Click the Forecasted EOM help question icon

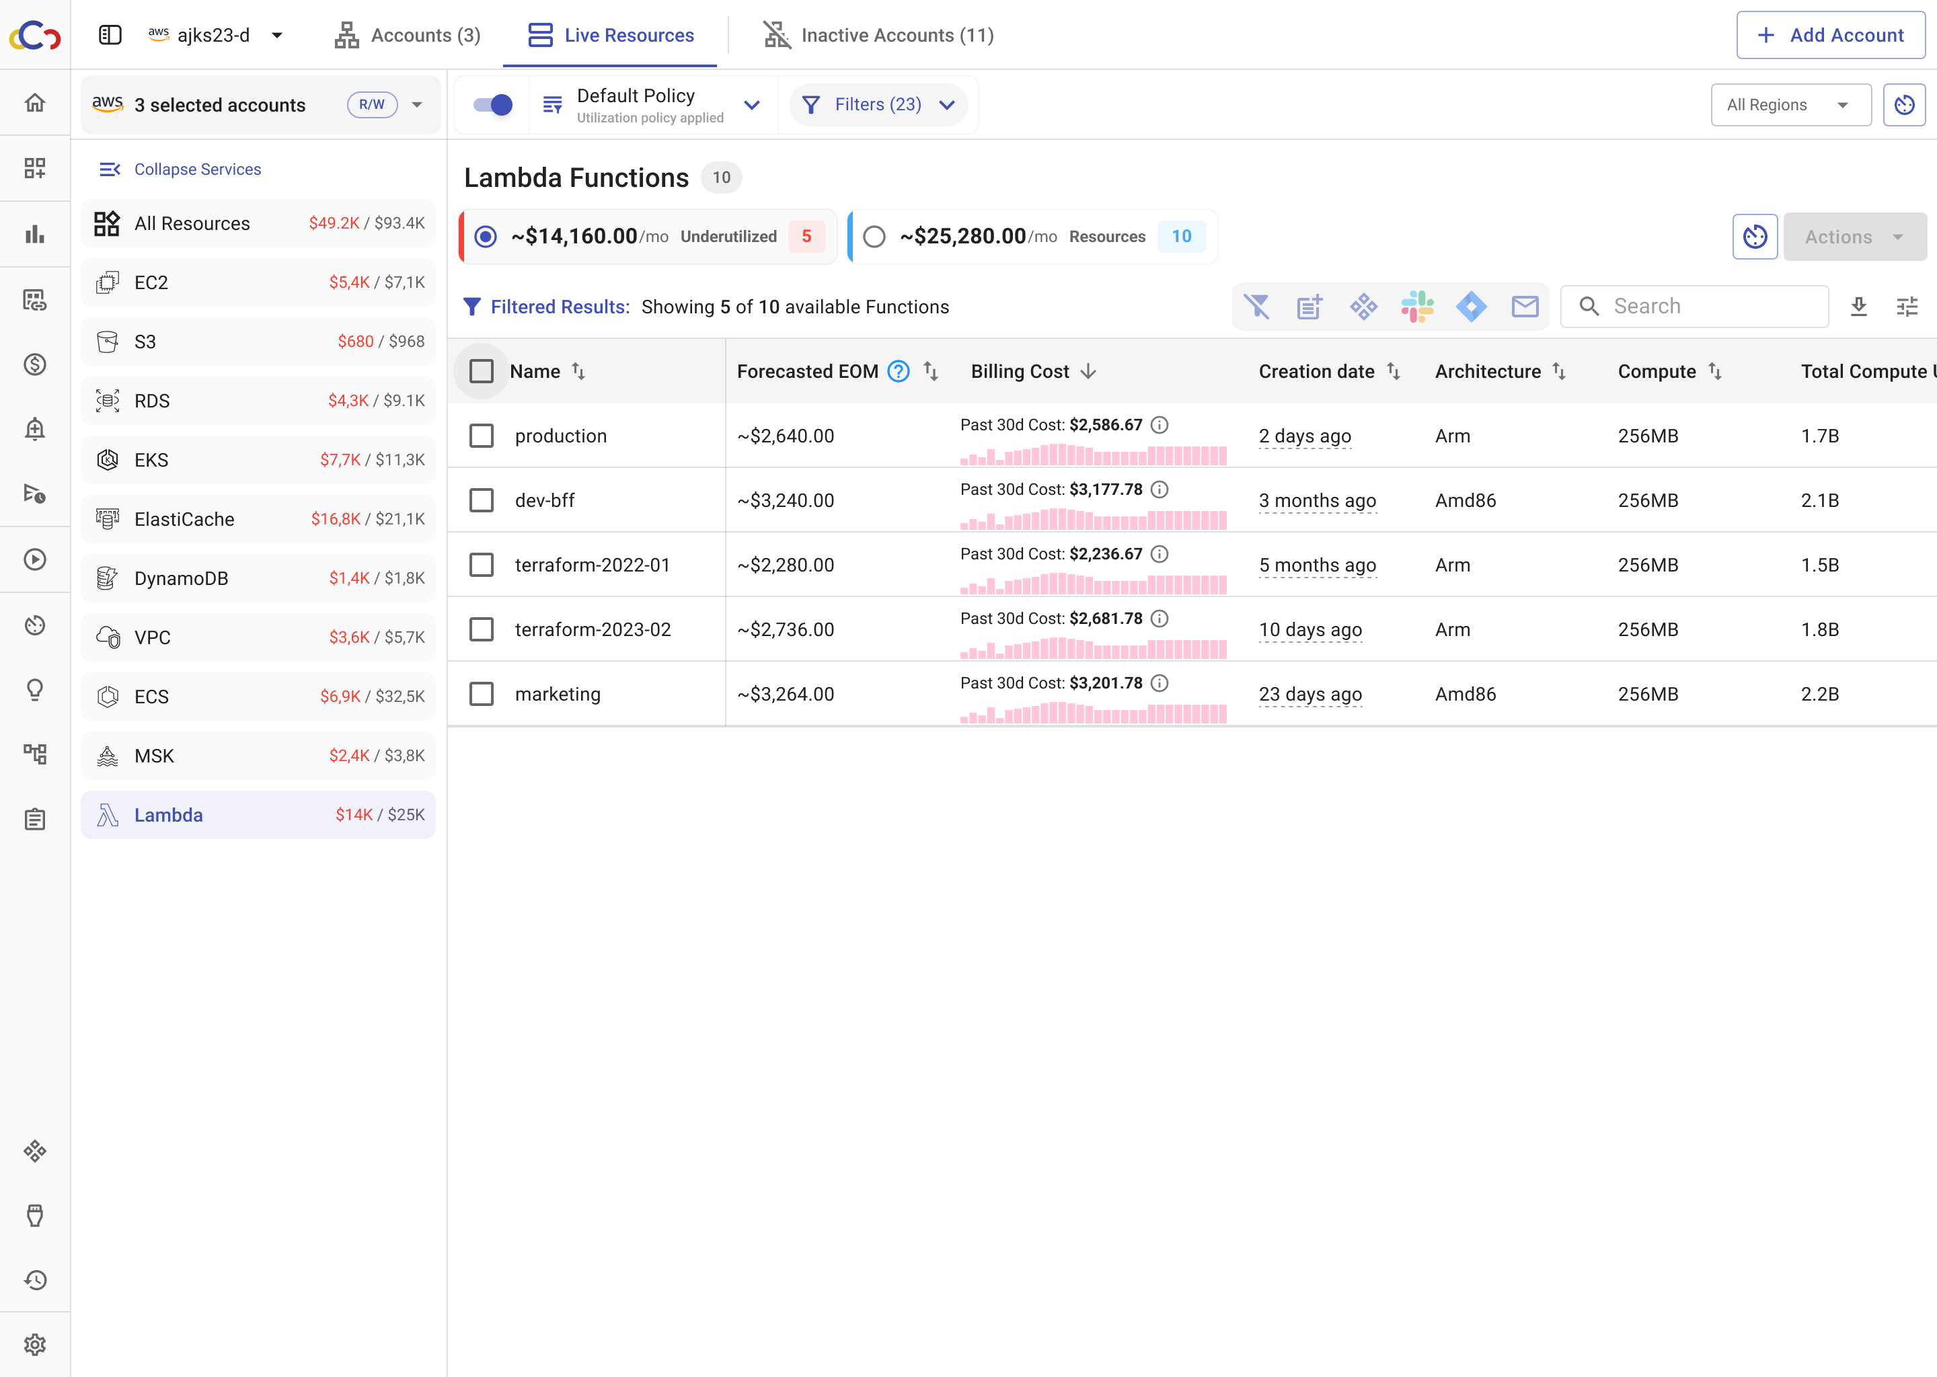pyautogui.click(x=898, y=371)
